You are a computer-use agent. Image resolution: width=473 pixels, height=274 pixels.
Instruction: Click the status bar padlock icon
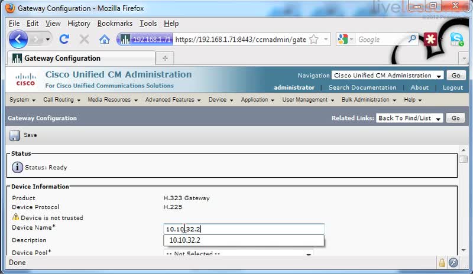click(x=442, y=263)
